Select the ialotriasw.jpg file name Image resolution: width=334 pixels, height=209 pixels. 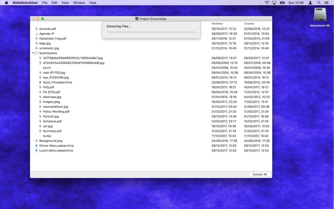(52, 97)
